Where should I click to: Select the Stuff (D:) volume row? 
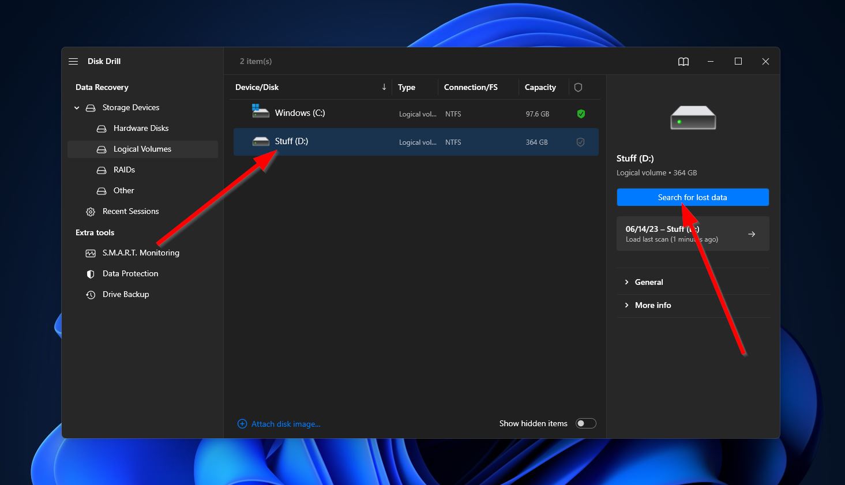tap(416, 142)
